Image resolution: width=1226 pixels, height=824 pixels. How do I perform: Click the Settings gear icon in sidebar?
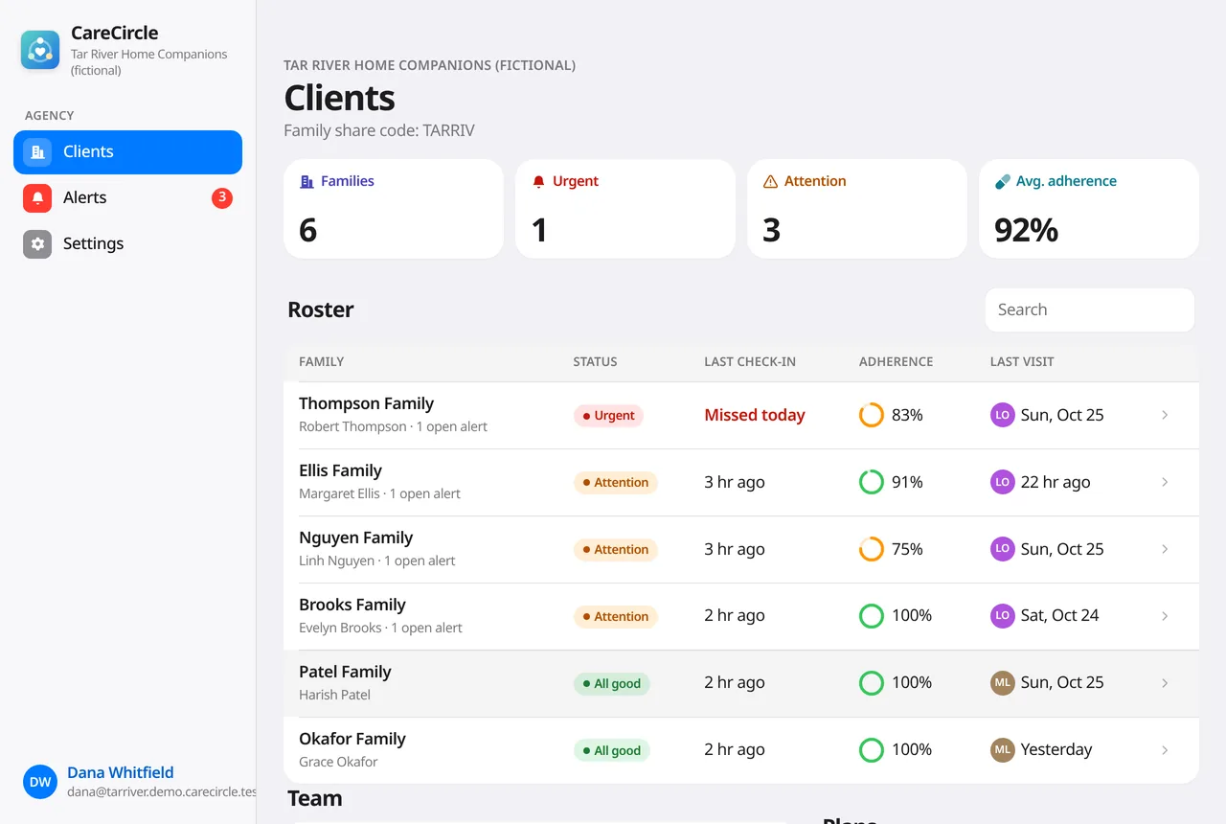(37, 243)
